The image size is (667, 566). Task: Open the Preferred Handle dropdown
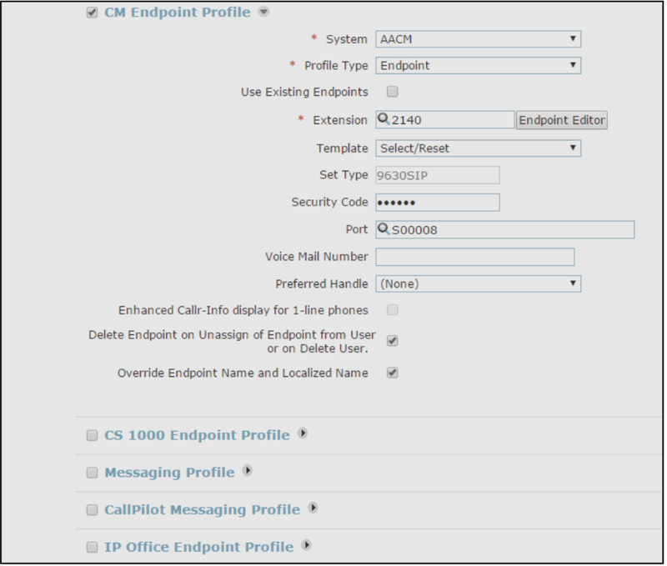[478, 283]
